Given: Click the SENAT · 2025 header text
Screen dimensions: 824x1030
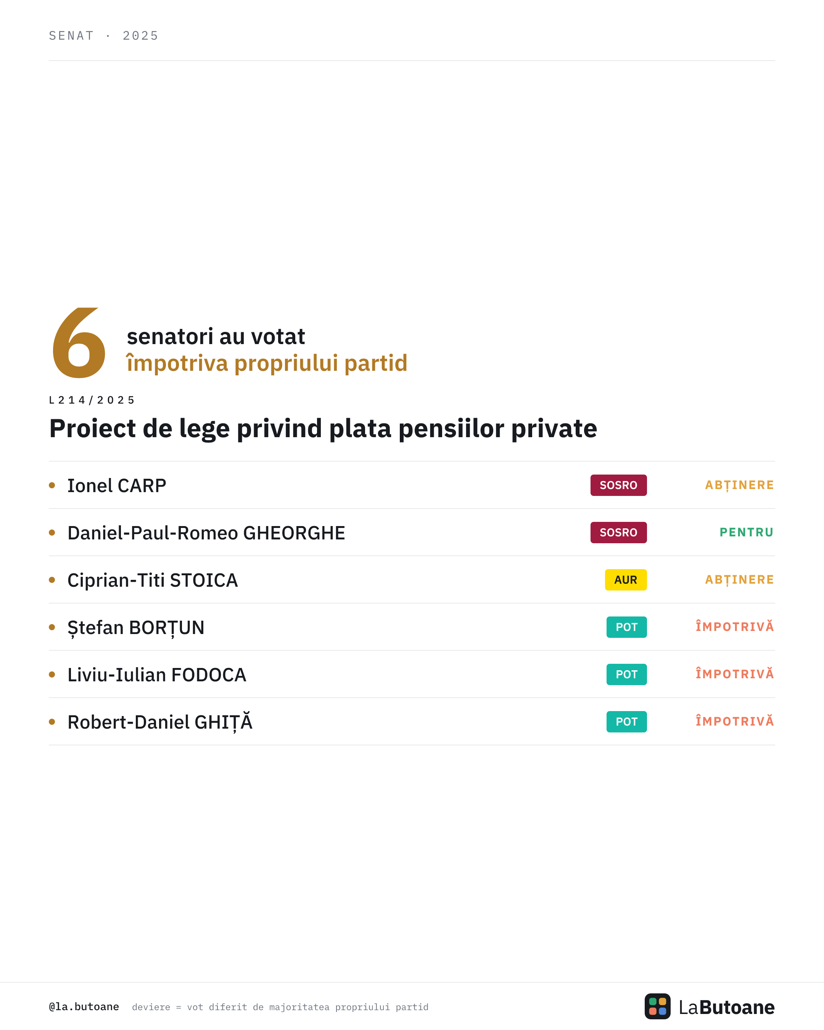Looking at the screenshot, I should (x=104, y=36).
